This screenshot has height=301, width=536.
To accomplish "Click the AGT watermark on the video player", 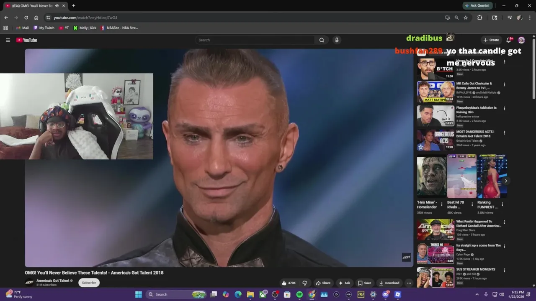I will 406,257.
